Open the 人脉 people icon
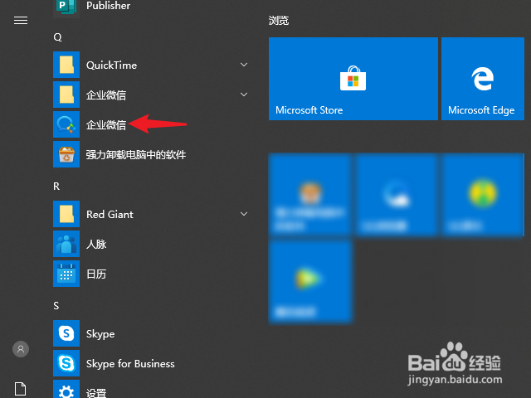 pyautogui.click(x=66, y=244)
